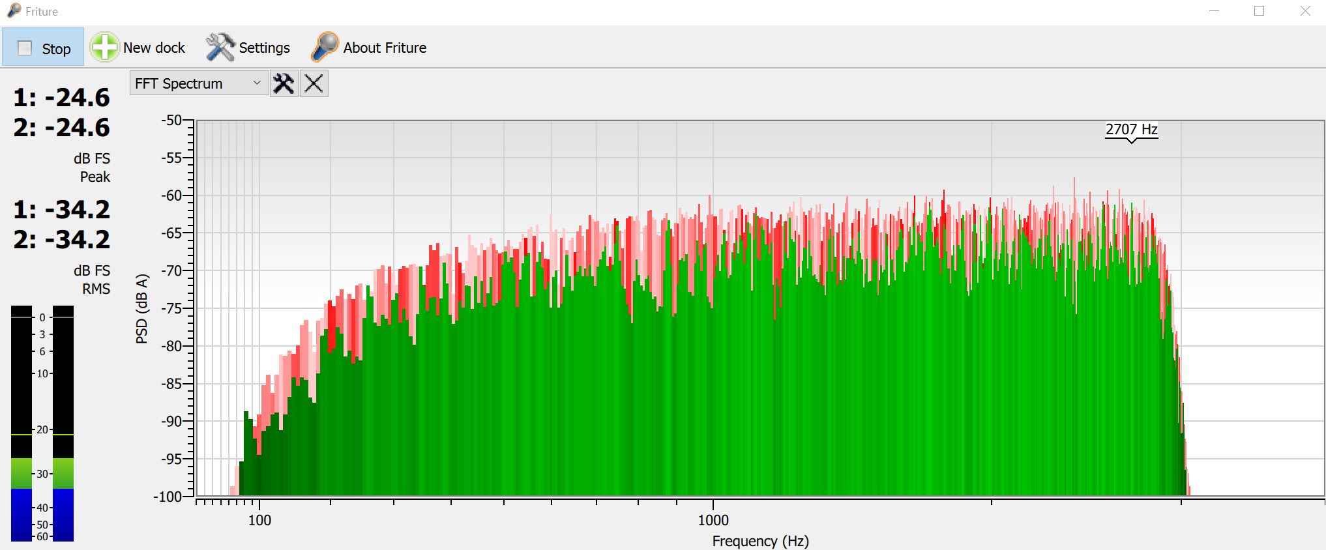The height and width of the screenshot is (550, 1326).
Task: Click the About Friture microphone icon
Action: [x=325, y=48]
